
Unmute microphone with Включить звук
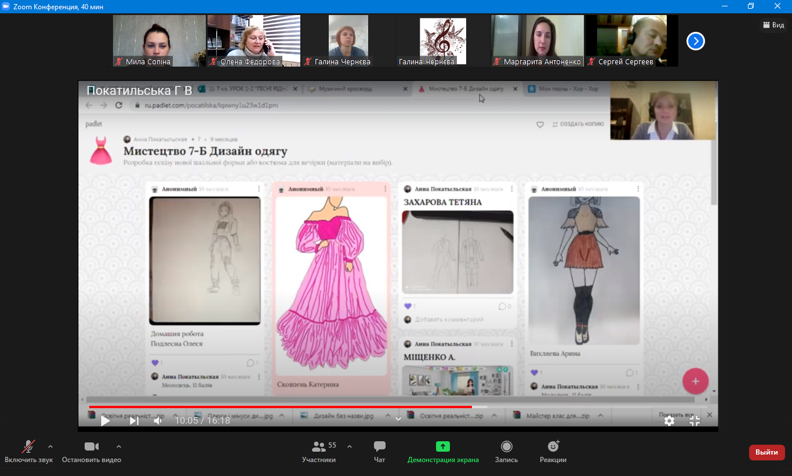point(28,446)
